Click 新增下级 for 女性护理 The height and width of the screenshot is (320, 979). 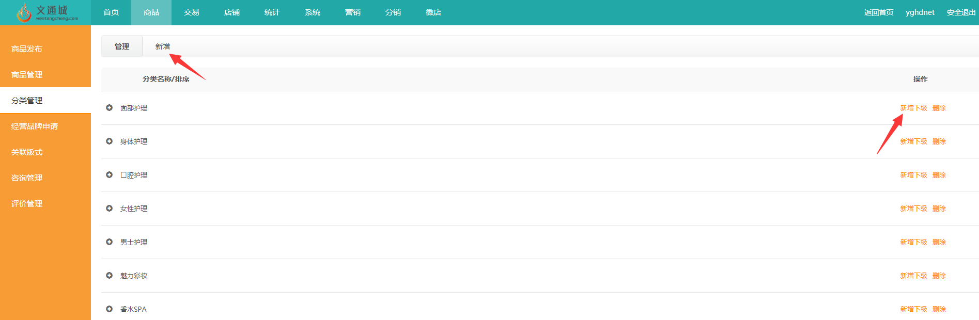tap(913, 209)
